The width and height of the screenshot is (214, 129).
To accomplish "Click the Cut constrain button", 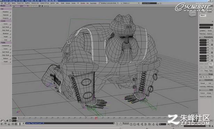I will point(210,83).
